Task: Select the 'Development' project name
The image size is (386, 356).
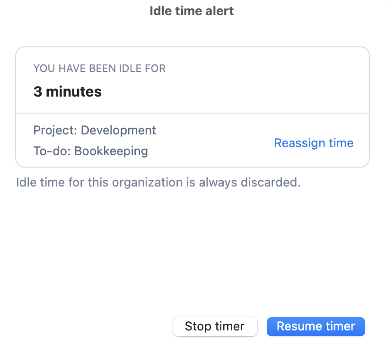Action: point(118,130)
